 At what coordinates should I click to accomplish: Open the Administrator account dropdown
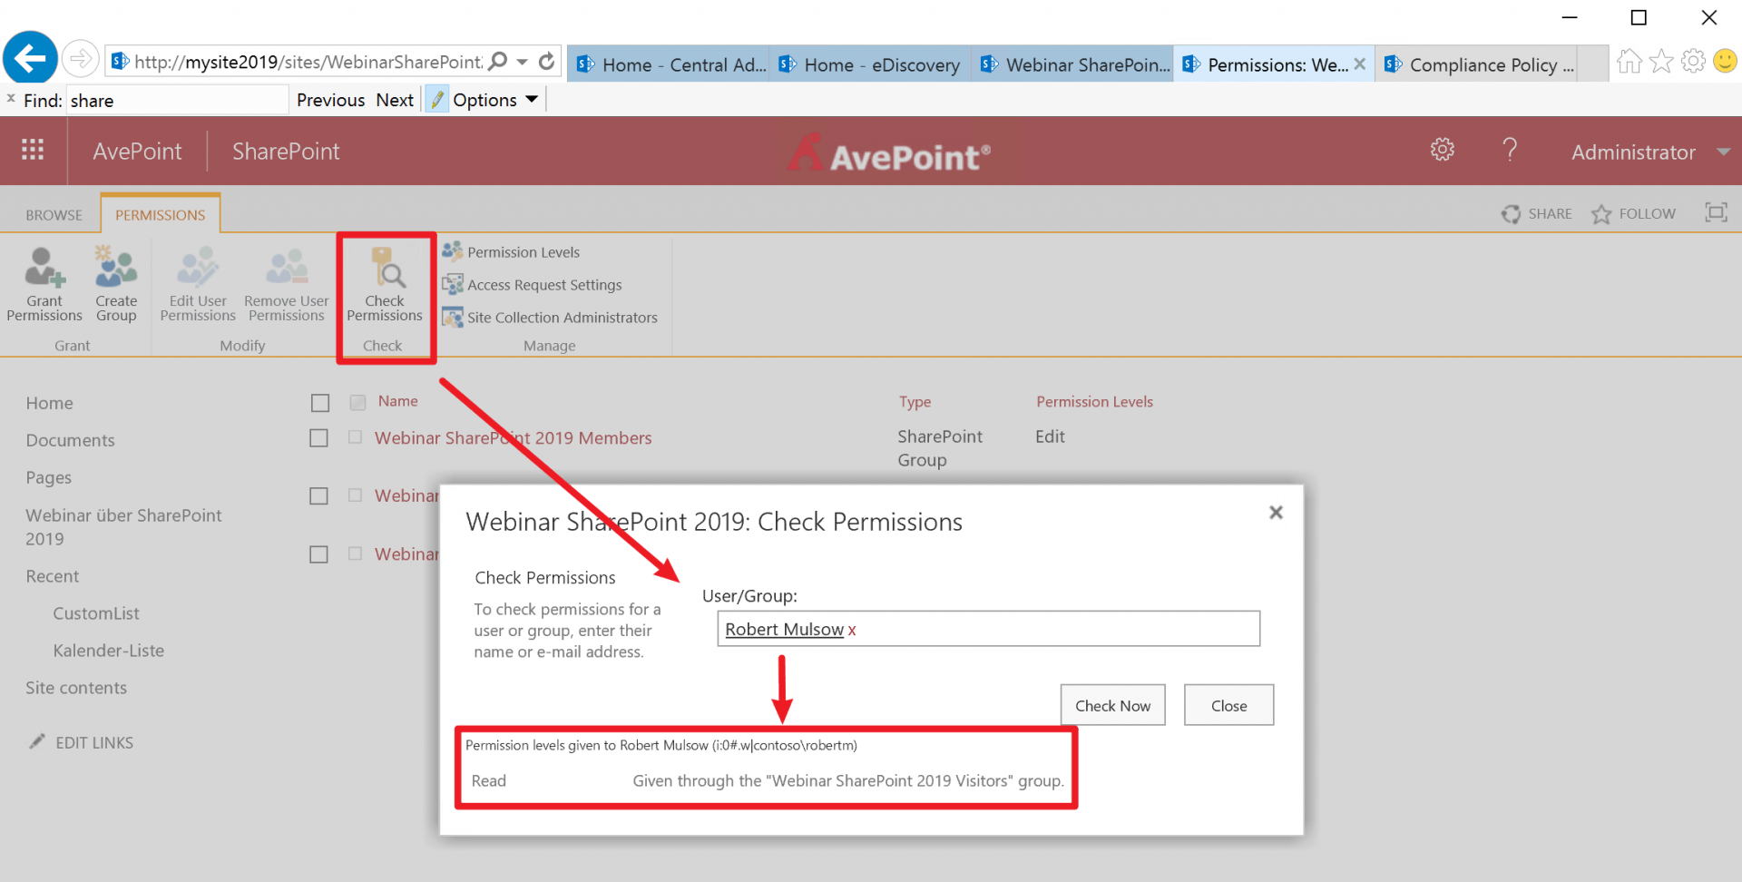pyautogui.click(x=1647, y=151)
